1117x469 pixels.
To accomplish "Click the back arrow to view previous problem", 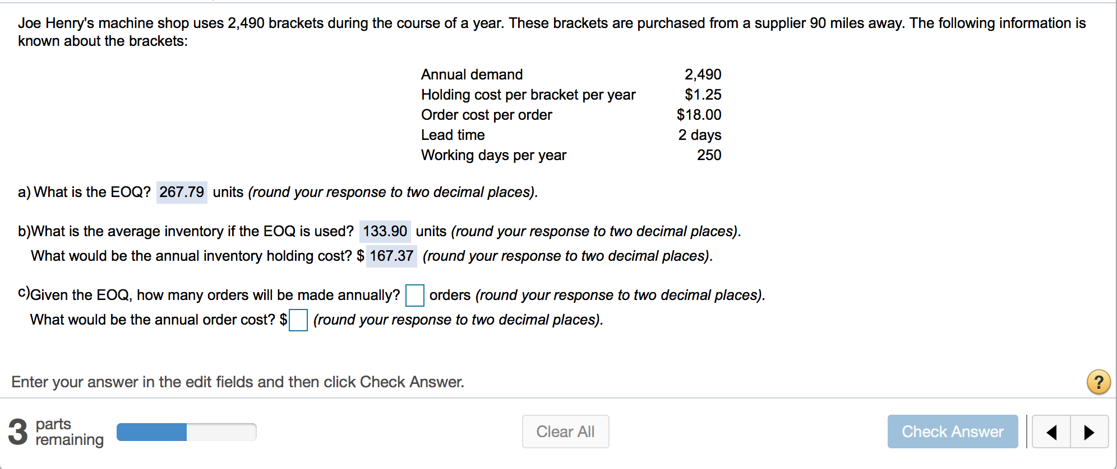I will pyautogui.click(x=1051, y=432).
